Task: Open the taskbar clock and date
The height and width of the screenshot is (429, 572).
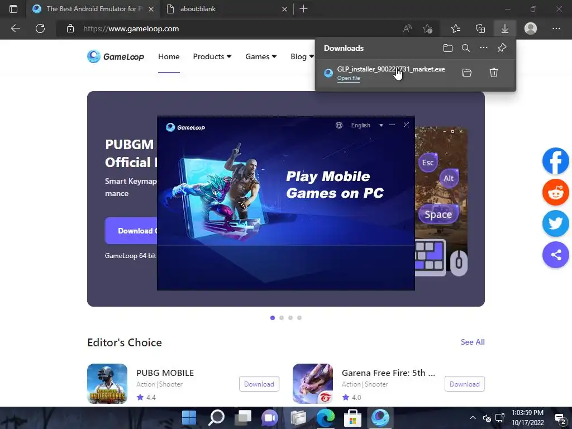Action: (527, 418)
